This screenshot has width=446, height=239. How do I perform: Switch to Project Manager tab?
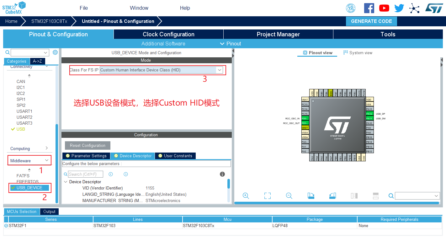[x=278, y=34]
